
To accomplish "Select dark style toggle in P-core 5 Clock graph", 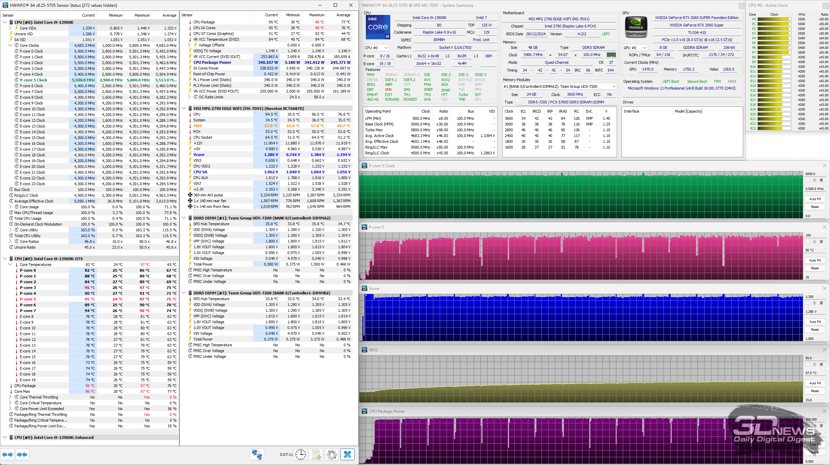I will [x=821, y=180].
